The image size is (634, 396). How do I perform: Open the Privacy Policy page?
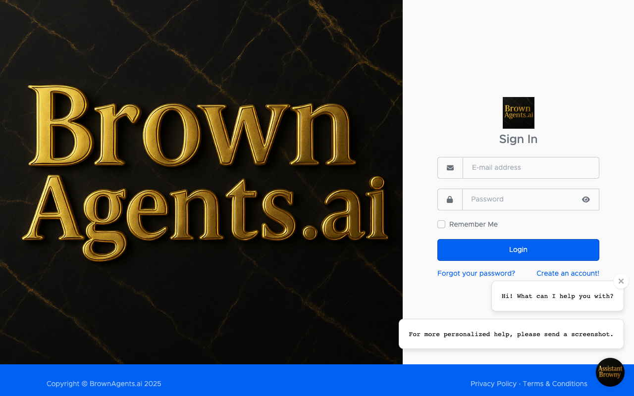493,383
